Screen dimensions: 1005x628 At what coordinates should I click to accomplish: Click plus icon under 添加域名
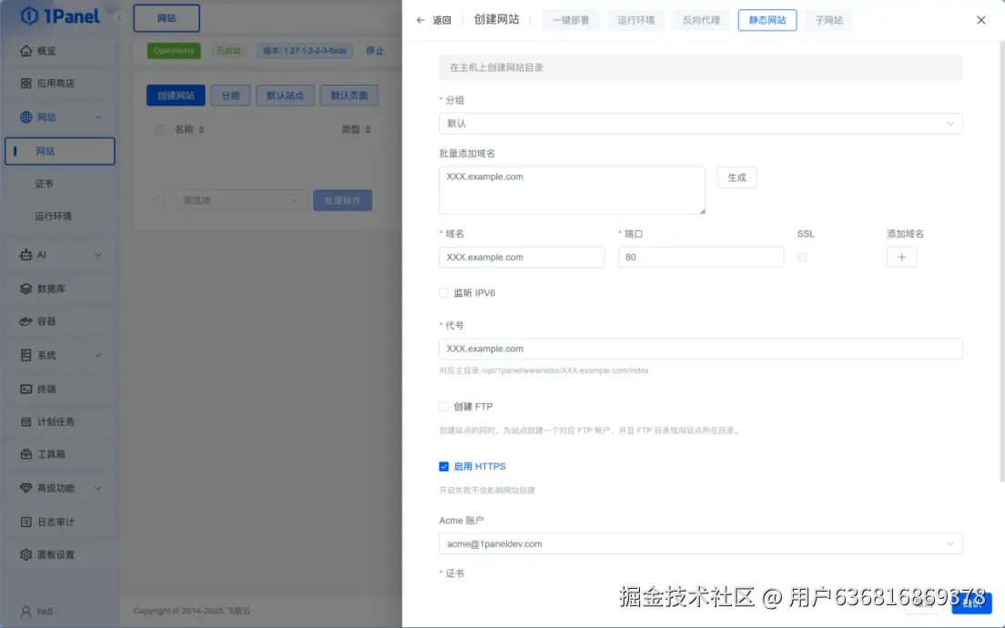(901, 257)
